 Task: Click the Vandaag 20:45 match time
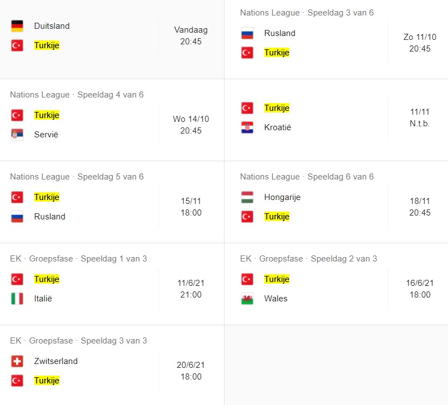(x=191, y=35)
